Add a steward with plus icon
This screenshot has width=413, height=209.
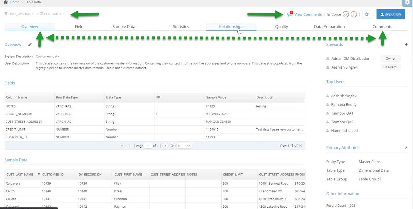(x=406, y=44)
